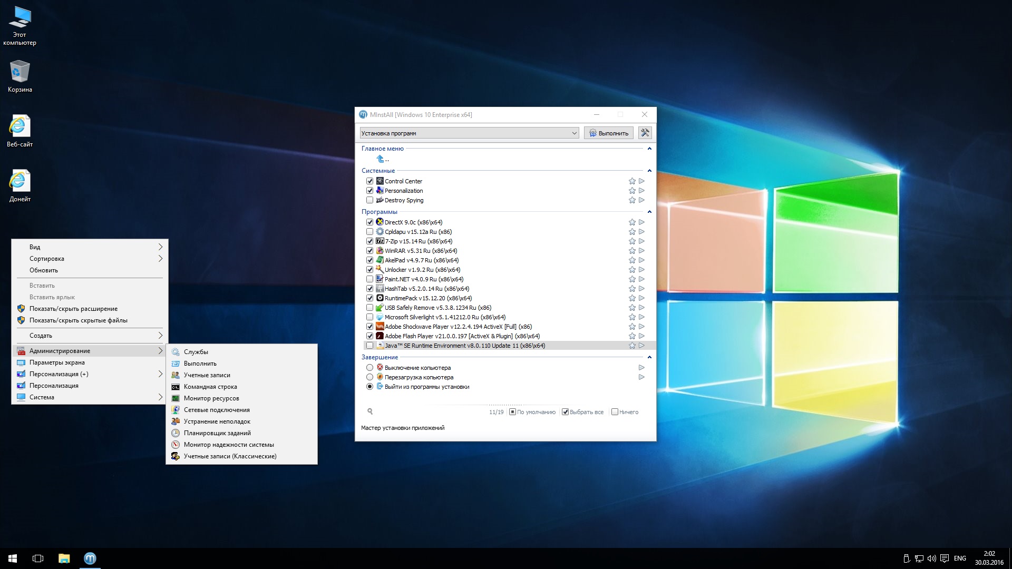Click the run arrow for Adobe Flash Player
Image resolution: width=1012 pixels, height=569 pixels.
click(x=641, y=336)
